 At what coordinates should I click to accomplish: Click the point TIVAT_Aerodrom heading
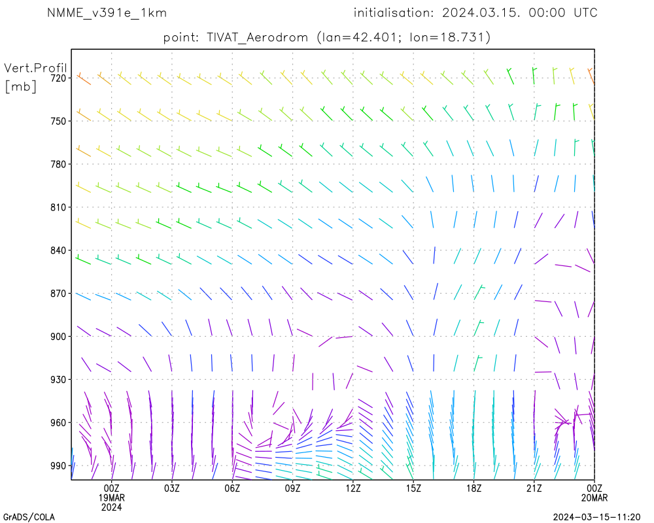[326, 37]
